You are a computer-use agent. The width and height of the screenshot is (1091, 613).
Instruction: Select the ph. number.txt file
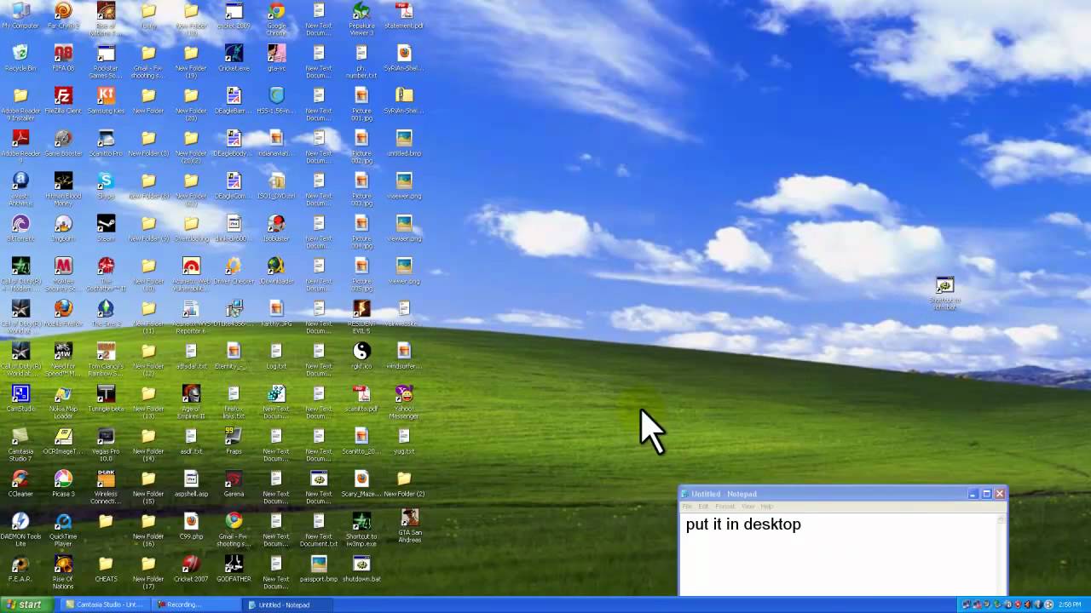pos(361,62)
